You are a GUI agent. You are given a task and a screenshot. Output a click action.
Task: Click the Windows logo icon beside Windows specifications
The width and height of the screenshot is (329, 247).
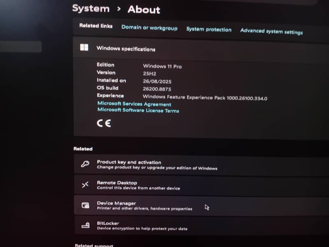click(84, 47)
